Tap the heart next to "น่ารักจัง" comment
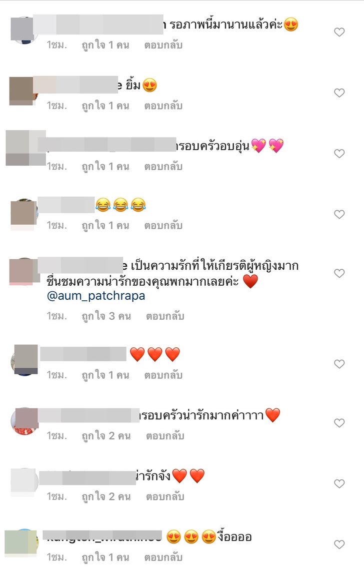 [x=339, y=483]
